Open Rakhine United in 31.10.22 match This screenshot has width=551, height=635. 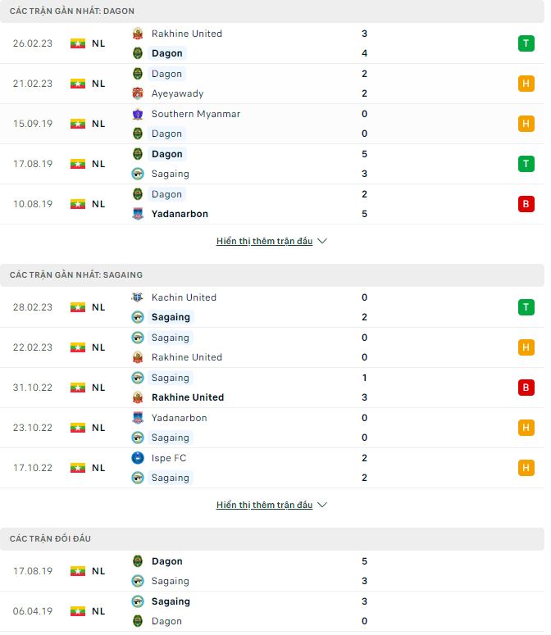187,397
